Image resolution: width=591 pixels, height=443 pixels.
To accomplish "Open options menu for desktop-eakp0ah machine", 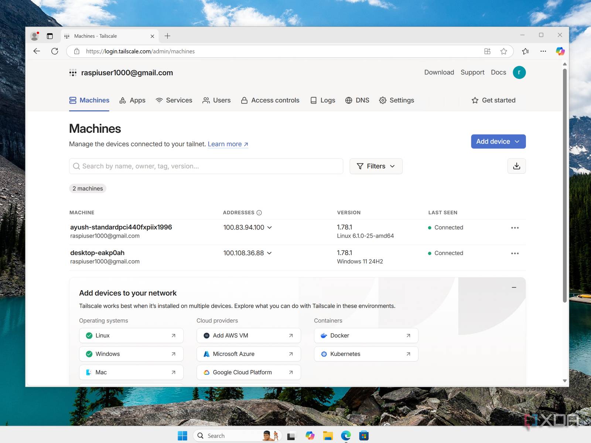I will coord(515,253).
